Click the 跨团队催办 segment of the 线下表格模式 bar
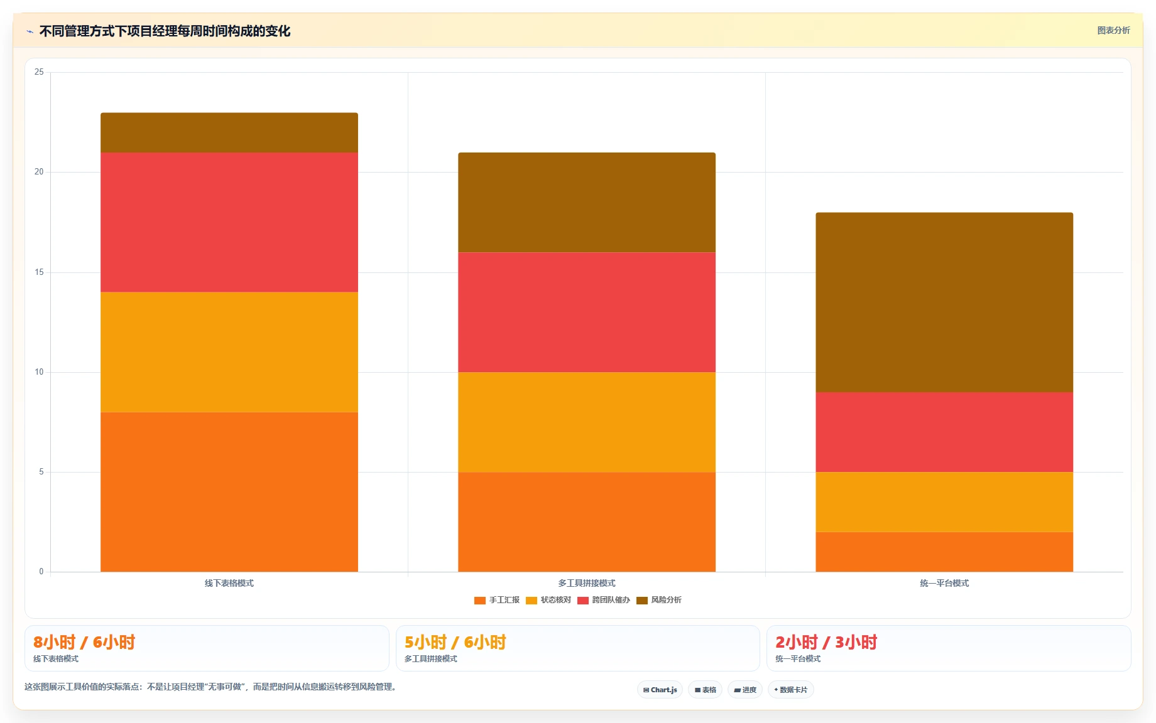This screenshot has width=1156, height=723. [x=229, y=222]
